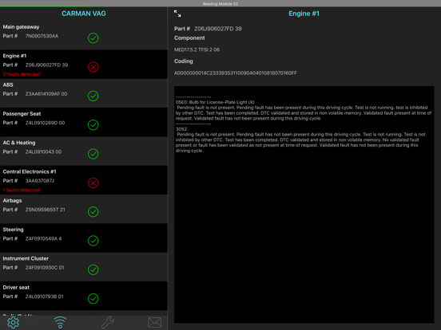
Task: Click the Engine #1 detail panel heading
Action: pyautogui.click(x=304, y=14)
